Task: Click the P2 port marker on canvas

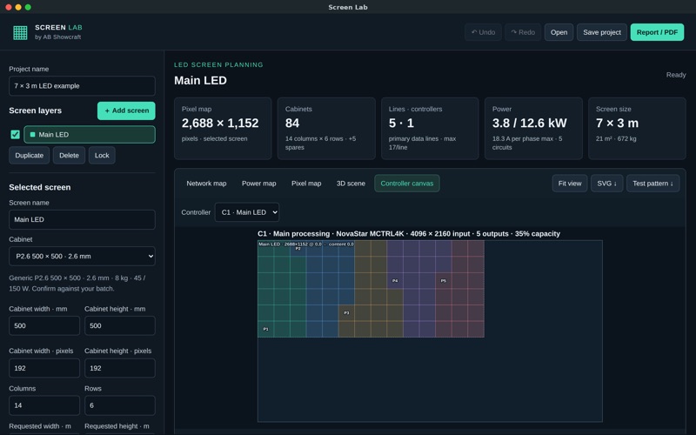Action: (x=298, y=249)
